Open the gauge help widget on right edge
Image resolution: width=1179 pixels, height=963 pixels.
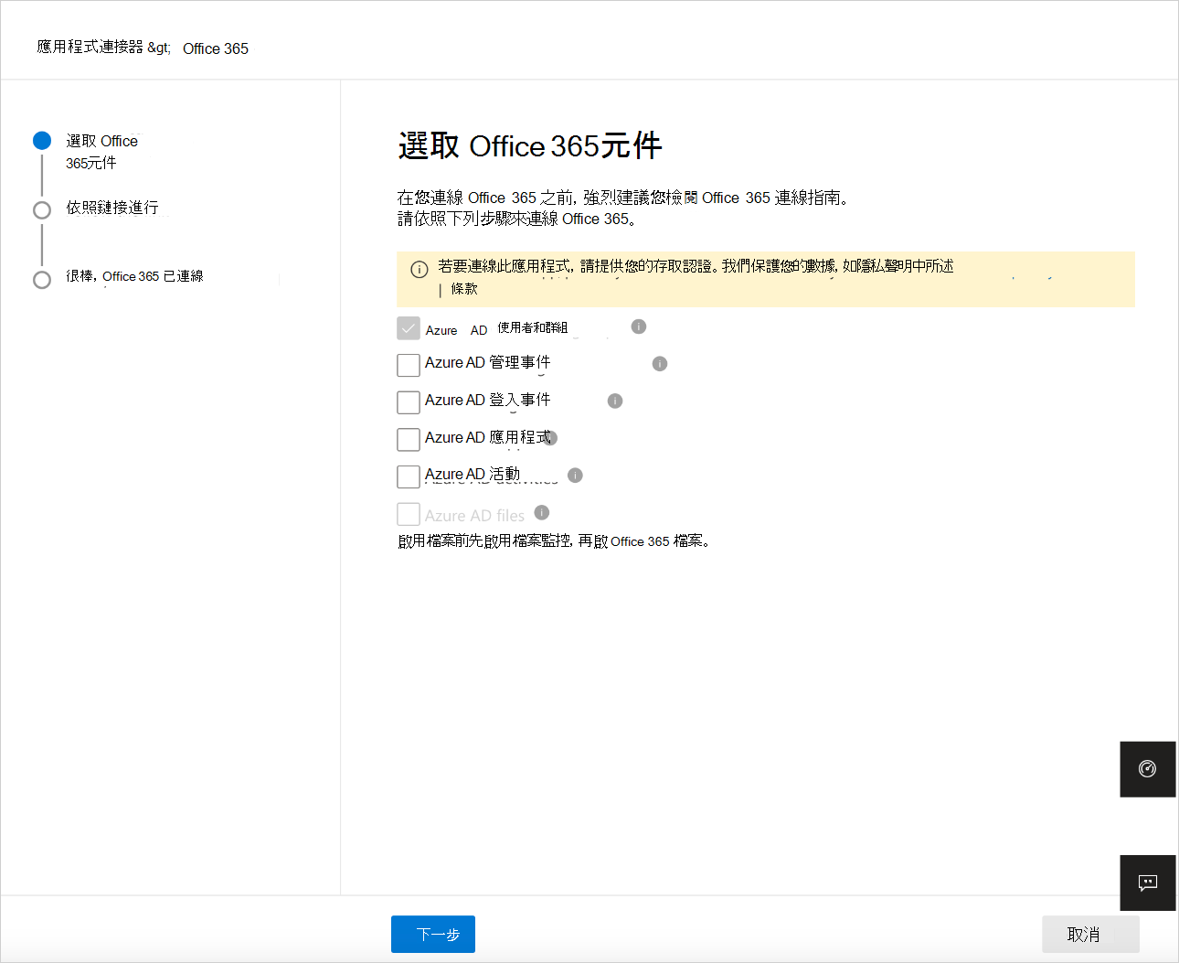pyautogui.click(x=1148, y=769)
